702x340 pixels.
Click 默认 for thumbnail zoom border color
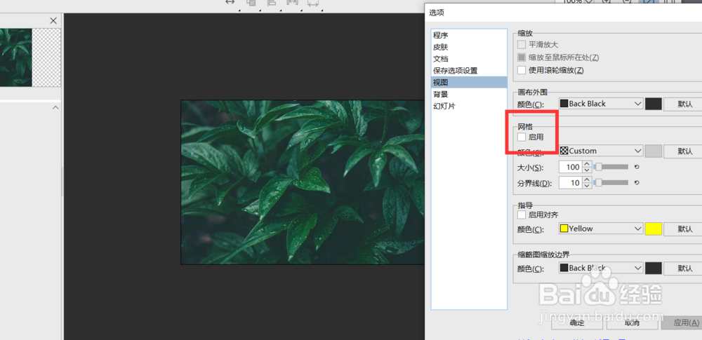683,268
